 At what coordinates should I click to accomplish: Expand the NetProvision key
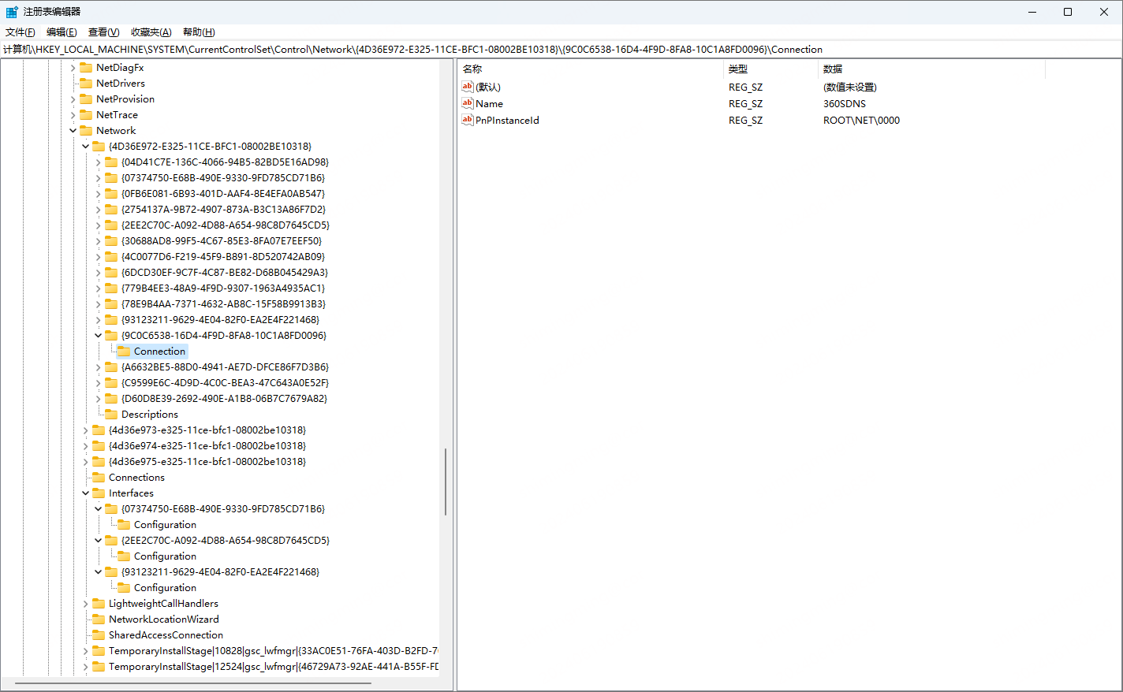(73, 99)
